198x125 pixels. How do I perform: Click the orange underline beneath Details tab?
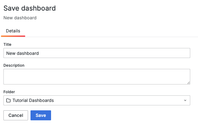(13, 36)
